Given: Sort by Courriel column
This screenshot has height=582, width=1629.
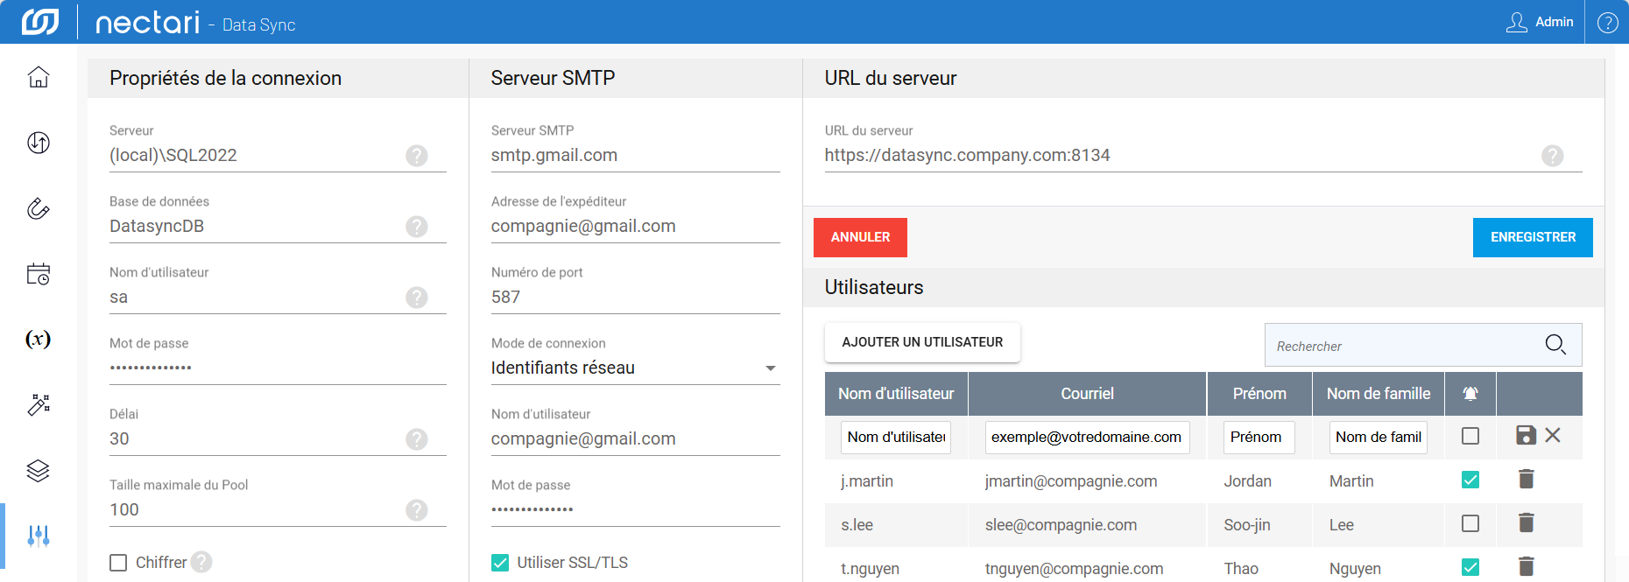Looking at the screenshot, I should (1087, 394).
